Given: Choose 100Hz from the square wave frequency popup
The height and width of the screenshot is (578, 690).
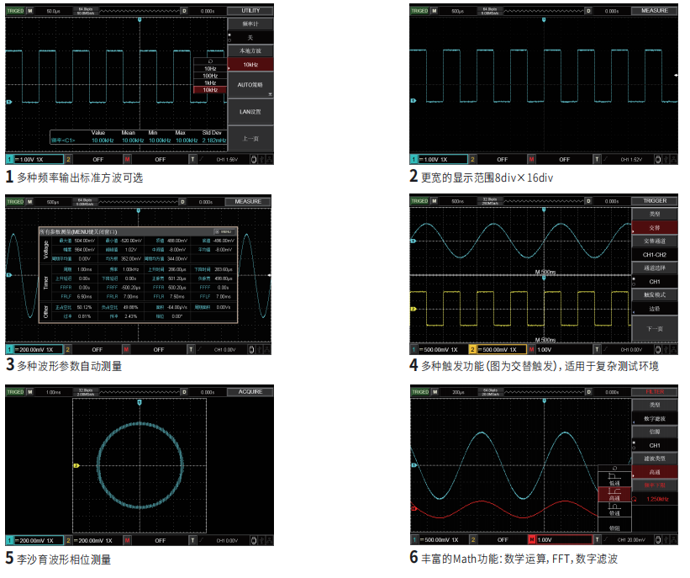Looking at the screenshot, I should tap(210, 76).
